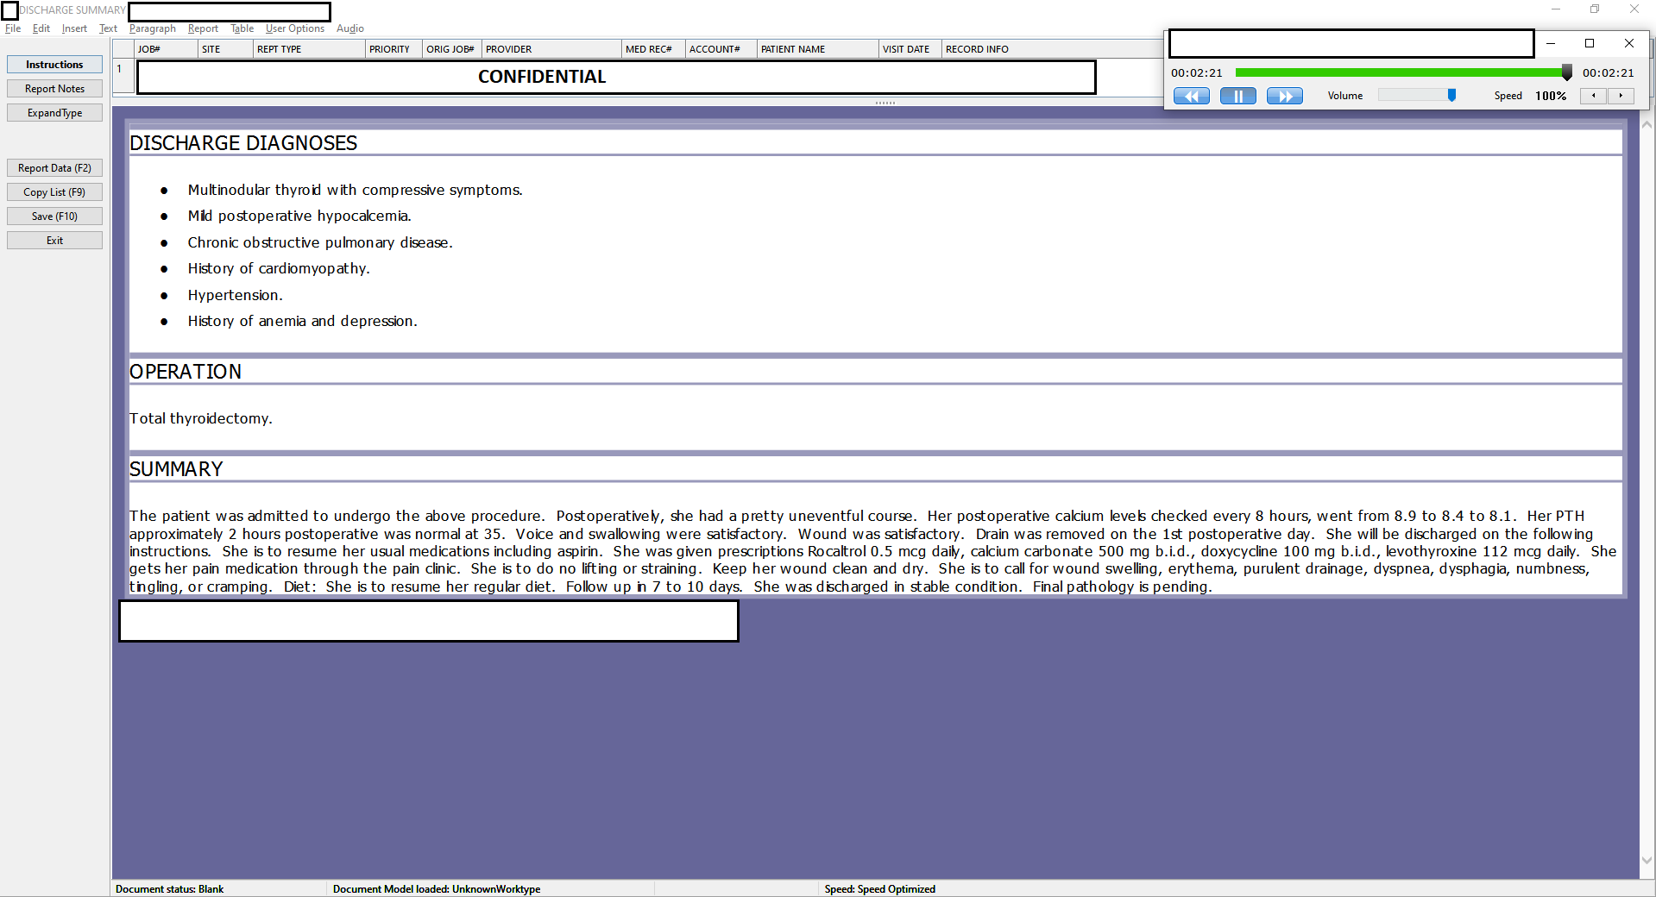Click the 100% speed value
Screen dimensions: 1656x897
tap(1551, 96)
